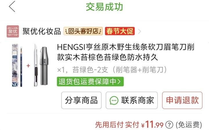The height and width of the screenshot is (130, 209).
Task: Open 退货包运费保障中 guarantee details
Action: [x=90, y=81]
